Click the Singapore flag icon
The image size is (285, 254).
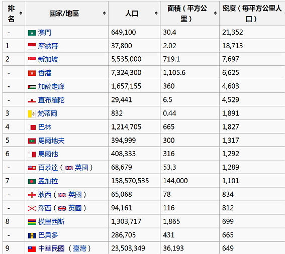pos(32,60)
